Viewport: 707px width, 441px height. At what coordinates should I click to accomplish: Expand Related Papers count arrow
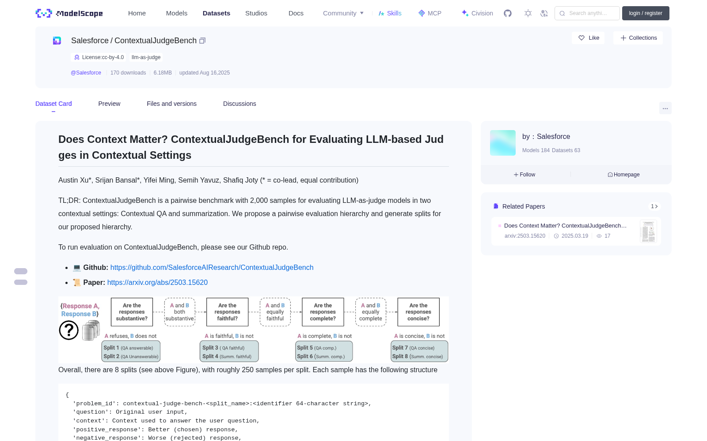click(654, 206)
